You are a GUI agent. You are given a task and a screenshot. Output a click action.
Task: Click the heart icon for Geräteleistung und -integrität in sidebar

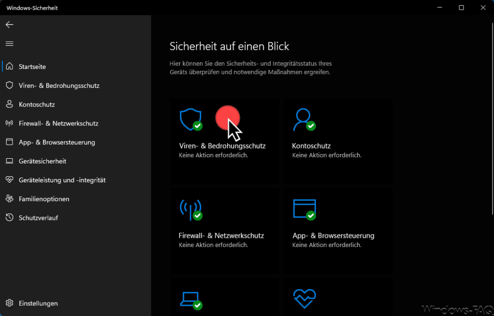[x=10, y=179]
